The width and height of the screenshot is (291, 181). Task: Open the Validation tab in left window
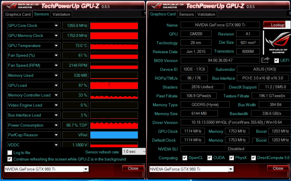[x=61, y=14]
